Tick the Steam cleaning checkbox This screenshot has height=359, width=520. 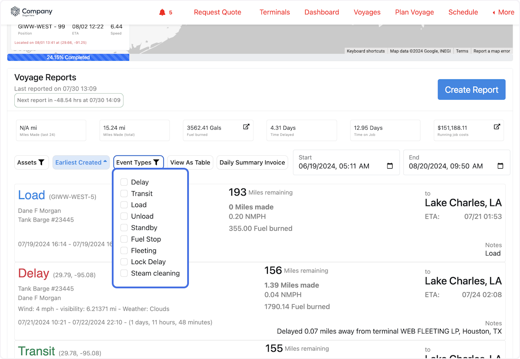click(x=124, y=273)
